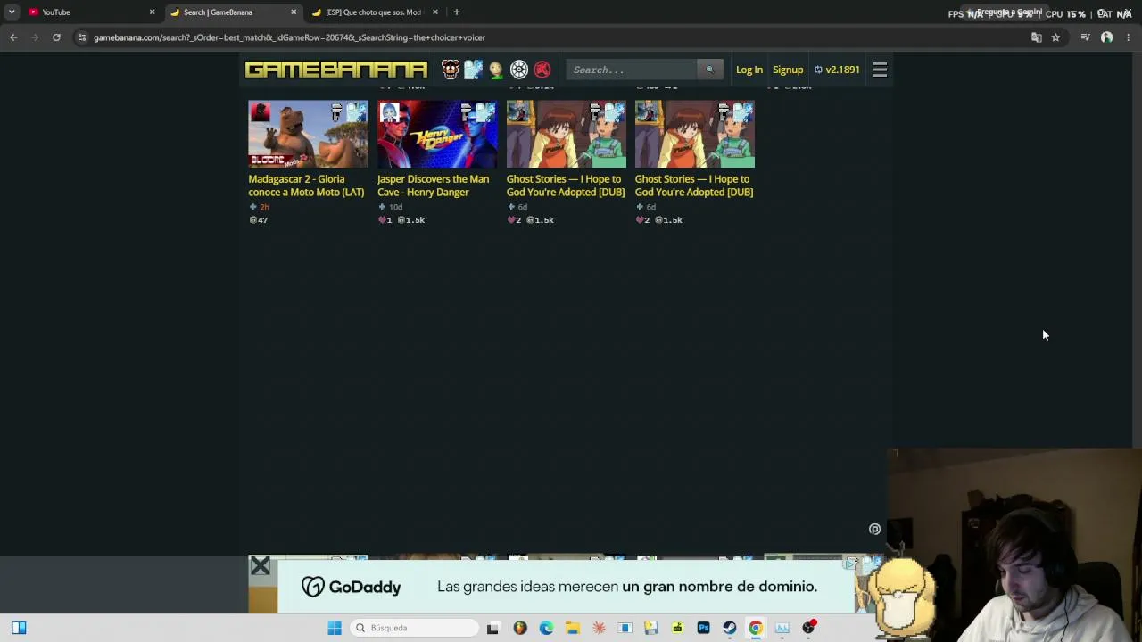1142x642 pixels.
Task: Open the GameBanana home logo
Action: point(336,70)
